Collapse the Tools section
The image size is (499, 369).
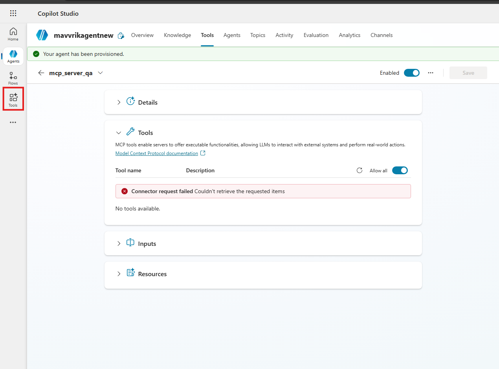point(119,133)
